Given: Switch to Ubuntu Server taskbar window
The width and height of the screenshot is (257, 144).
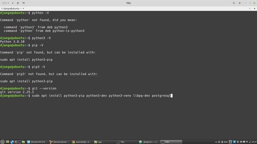Looking at the screenshot, I should tap(59, 142).
